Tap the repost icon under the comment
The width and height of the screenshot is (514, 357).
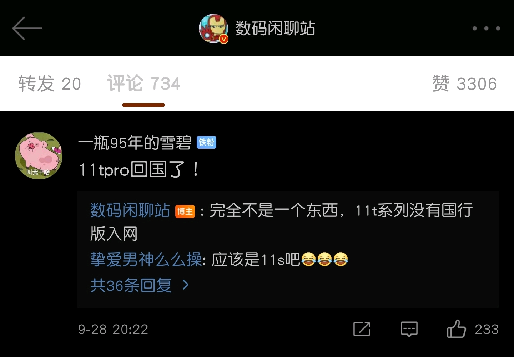click(362, 329)
